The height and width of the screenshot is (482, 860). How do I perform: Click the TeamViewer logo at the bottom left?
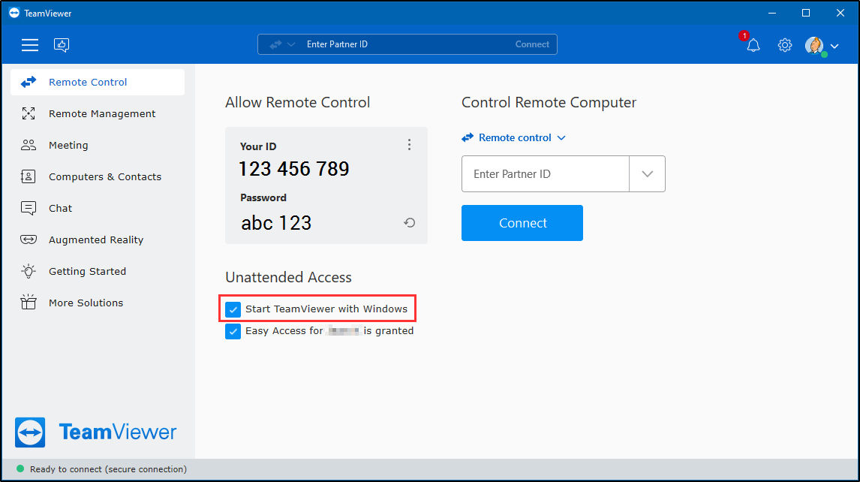95,432
